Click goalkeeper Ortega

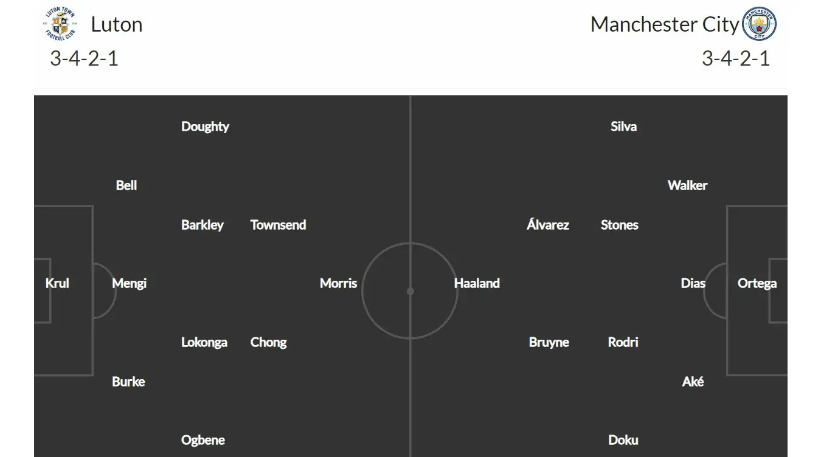(x=757, y=283)
